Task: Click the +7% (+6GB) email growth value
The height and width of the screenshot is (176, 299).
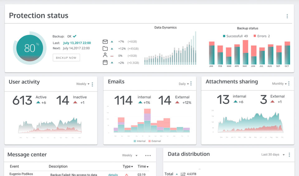Action: (x=128, y=42)
